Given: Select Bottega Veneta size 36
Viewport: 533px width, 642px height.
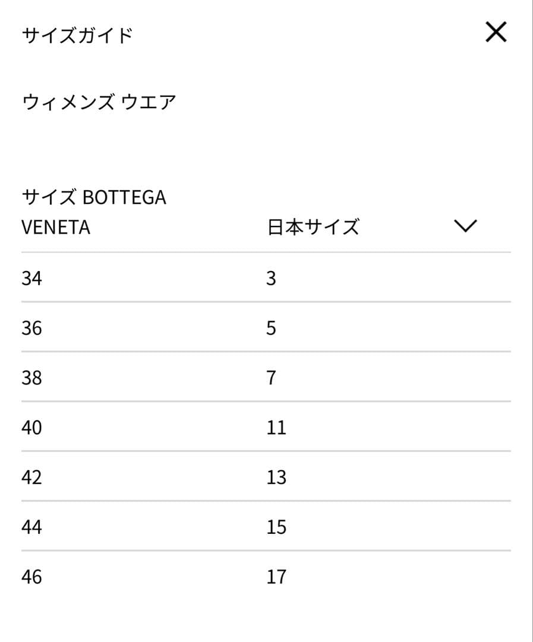Looking at the screenshot, I should [33, 328].
